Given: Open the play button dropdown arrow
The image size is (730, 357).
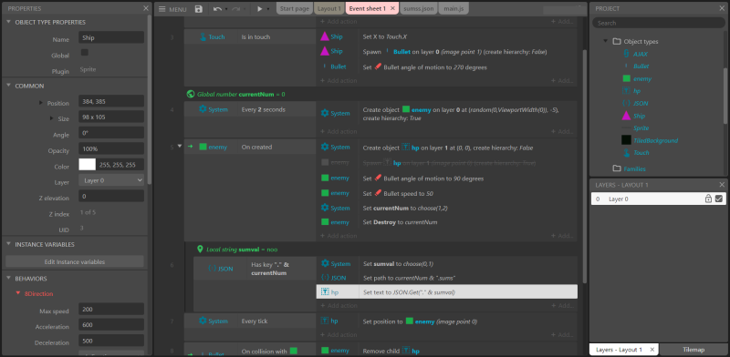Looking at the screenshot, I should click(268, 9).
